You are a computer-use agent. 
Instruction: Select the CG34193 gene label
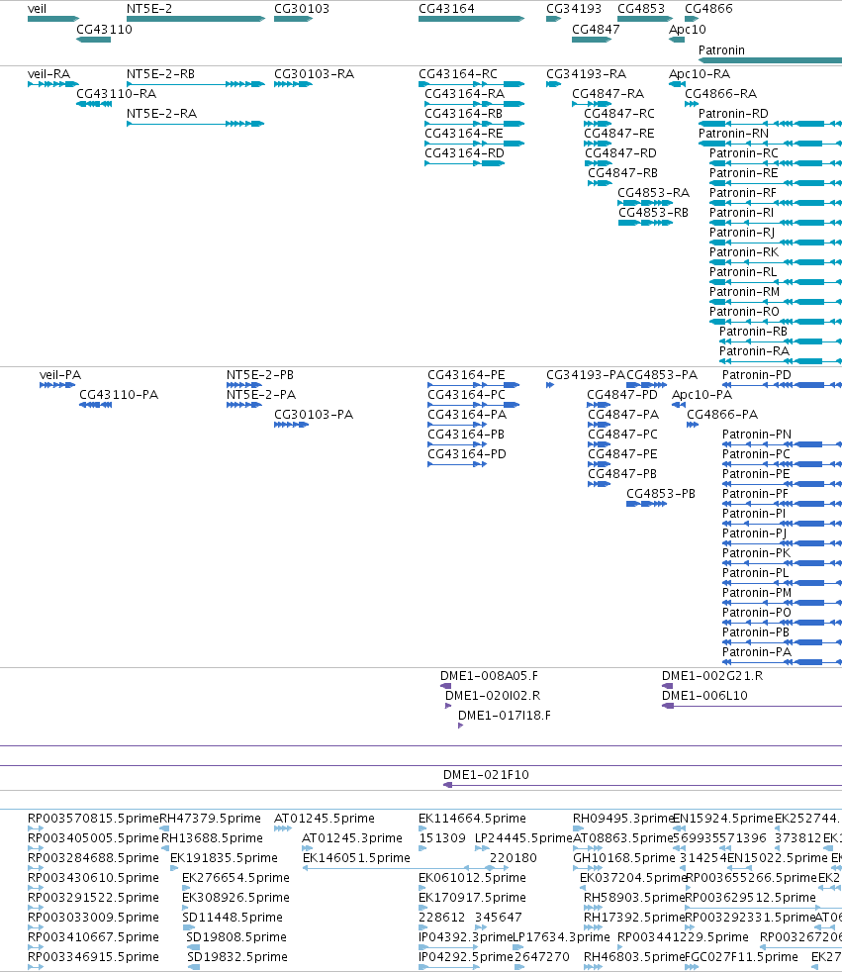pyautogui.click(x=574, y=9)
